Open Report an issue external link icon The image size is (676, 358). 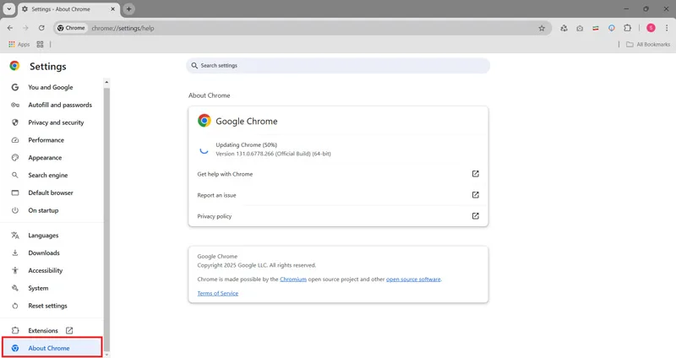pos(475,195)
